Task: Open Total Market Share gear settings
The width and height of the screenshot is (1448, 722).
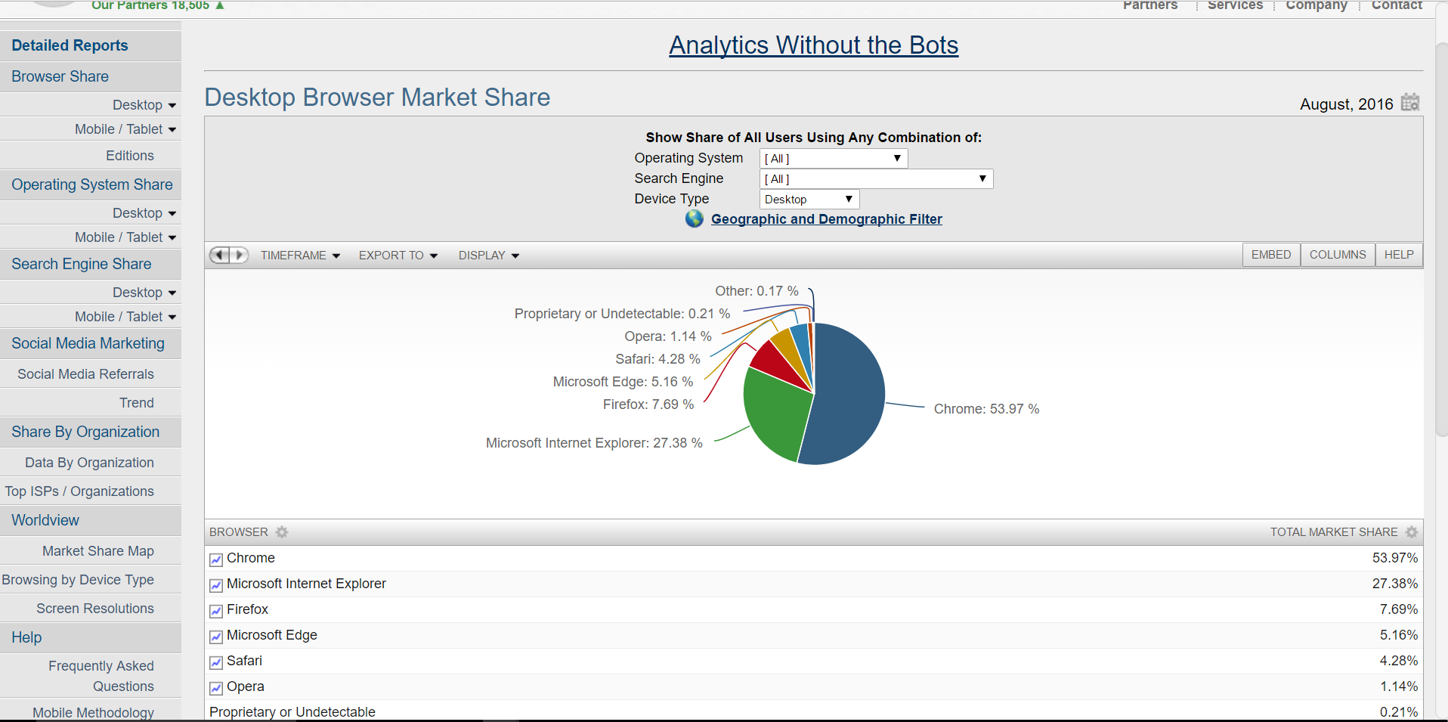Action: [x=1411, y=532]
